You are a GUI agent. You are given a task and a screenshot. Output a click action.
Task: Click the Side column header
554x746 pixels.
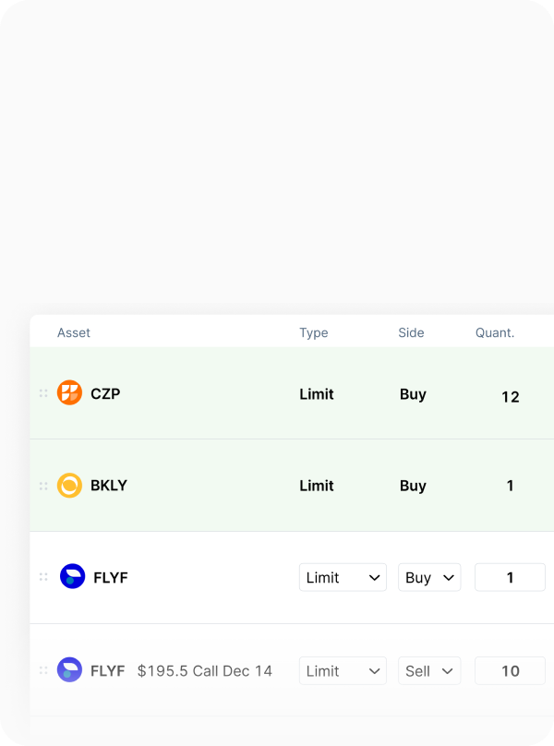pos(411,332)
